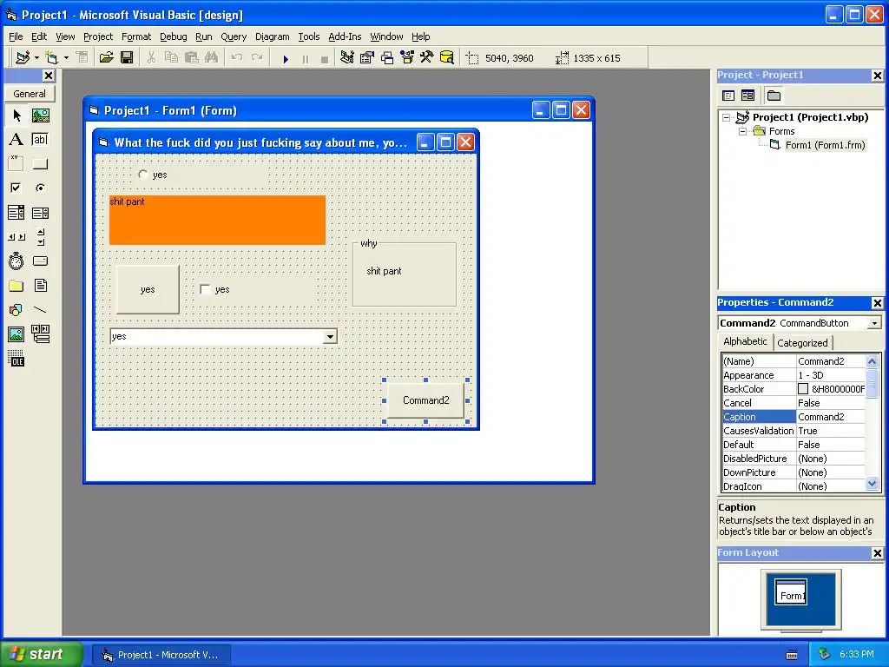The width and height of the screenshot is (889, 667).
Task: Click the 6:33 PM system clock
Action: [857, 654]
